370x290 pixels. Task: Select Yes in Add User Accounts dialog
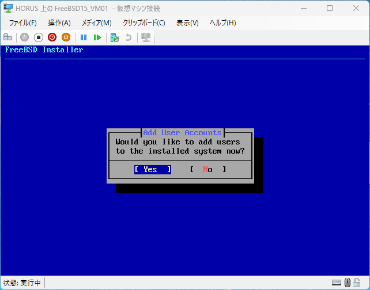click(153, 169)
